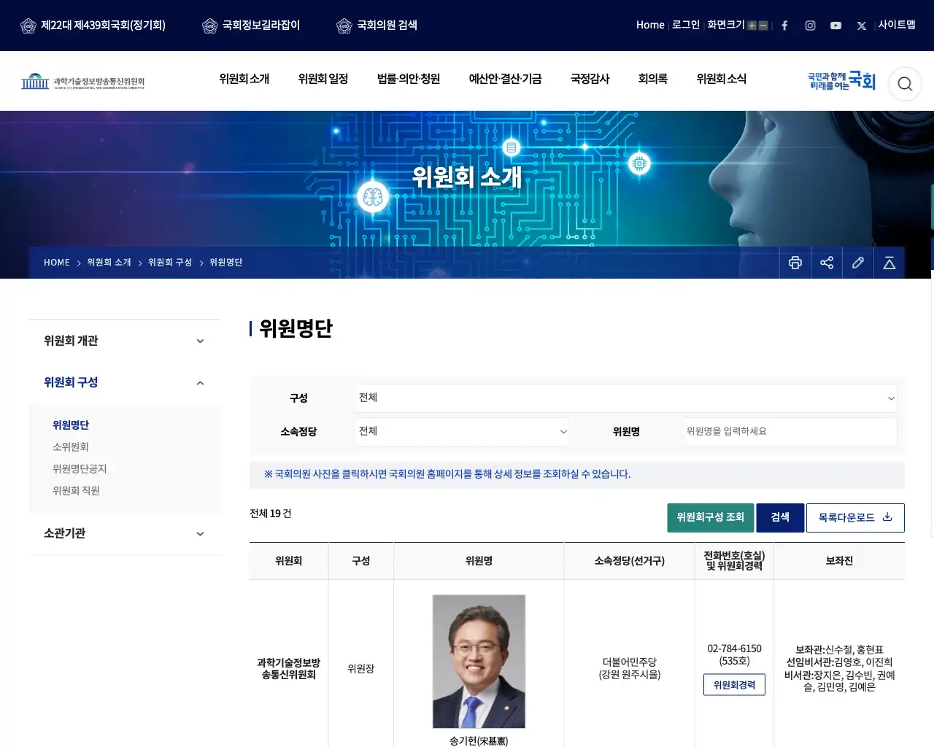Open the X (Twitter) icon

tap(862, 26)
